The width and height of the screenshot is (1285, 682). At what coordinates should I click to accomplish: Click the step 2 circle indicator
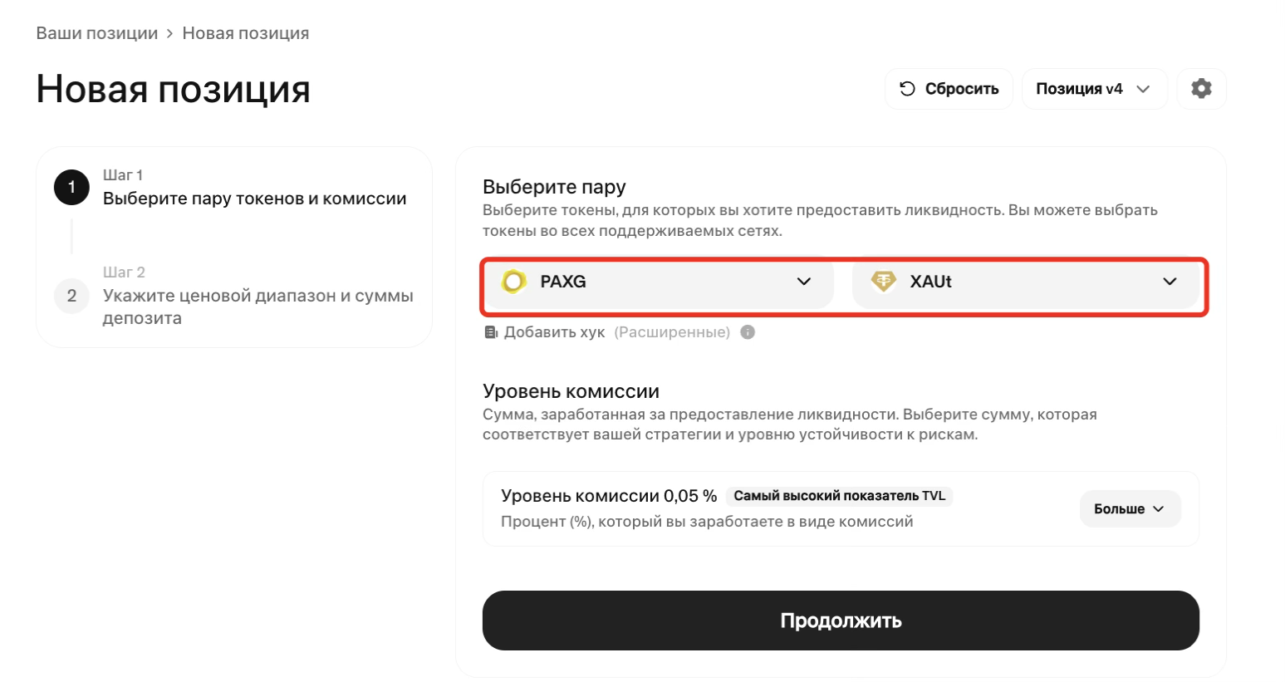(71, 296)
